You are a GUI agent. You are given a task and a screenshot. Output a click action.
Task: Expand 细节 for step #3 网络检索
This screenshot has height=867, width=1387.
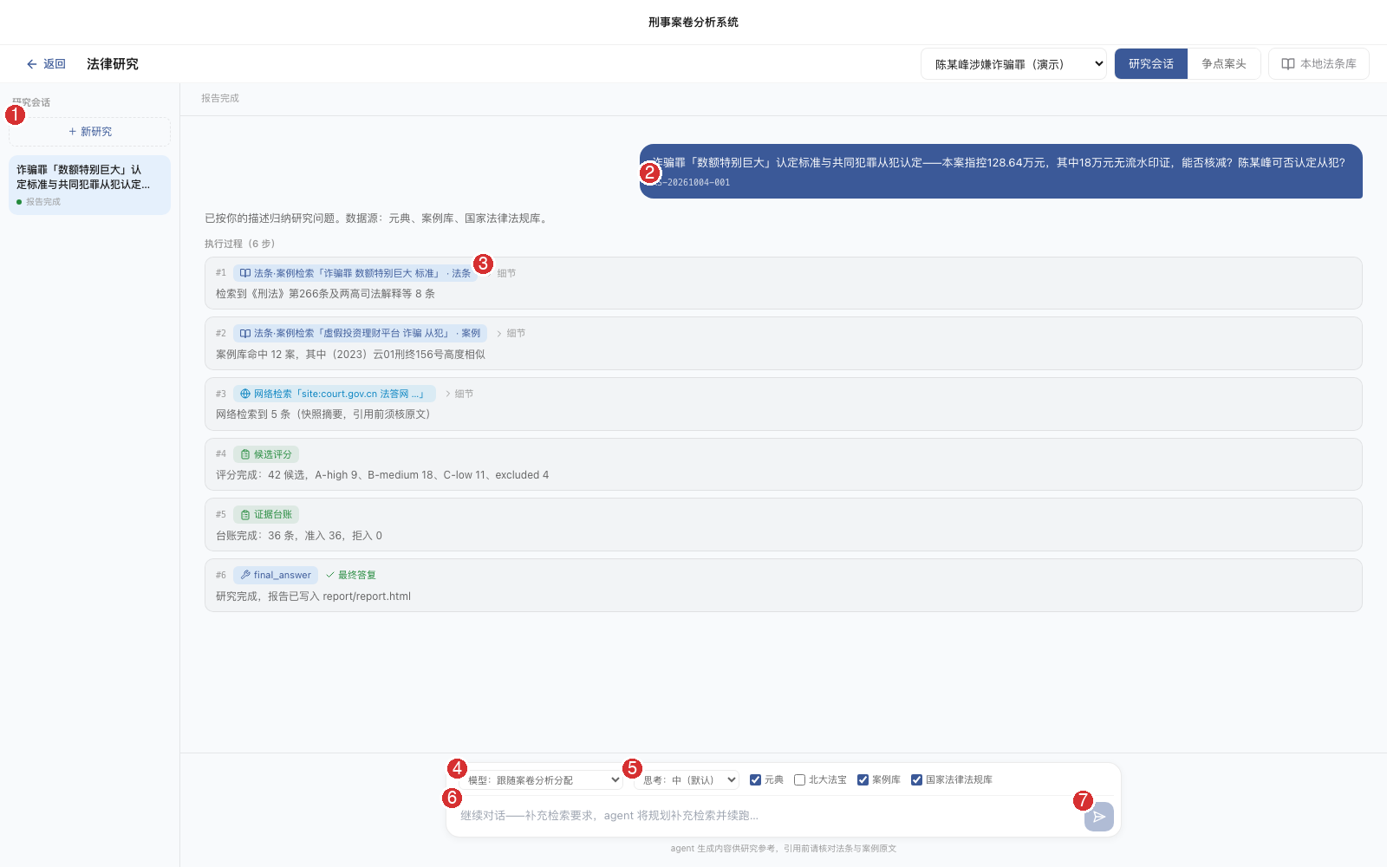[x=459, y=394]
